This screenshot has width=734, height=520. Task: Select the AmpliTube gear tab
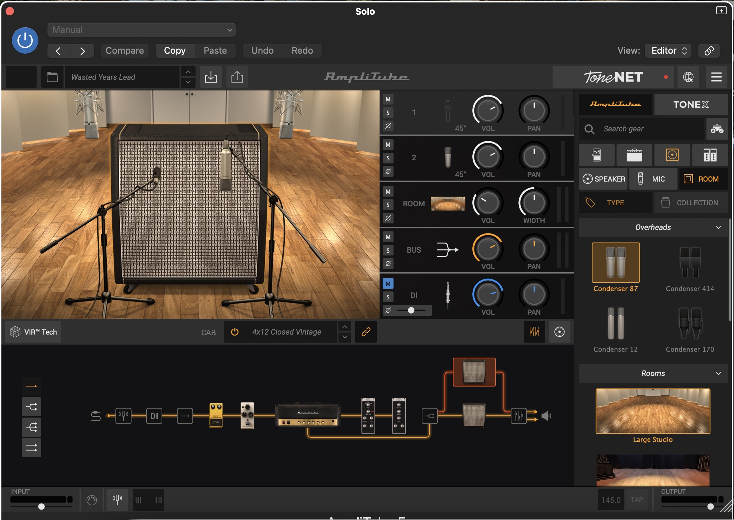(615, 105)
